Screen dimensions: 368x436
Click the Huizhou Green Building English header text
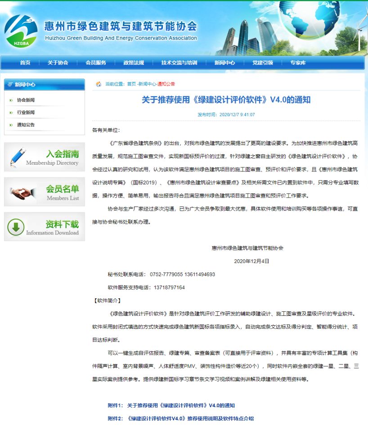pyautogui.click(x=121, y=38)
